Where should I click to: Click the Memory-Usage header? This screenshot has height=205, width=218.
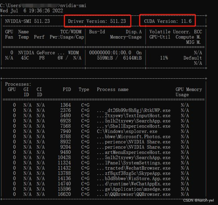click(126, 37)
